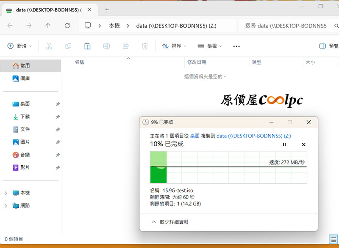Cancel the file copy with X
Screen dimensions: 339x248
pyautogui.click(x=303, y=144)
